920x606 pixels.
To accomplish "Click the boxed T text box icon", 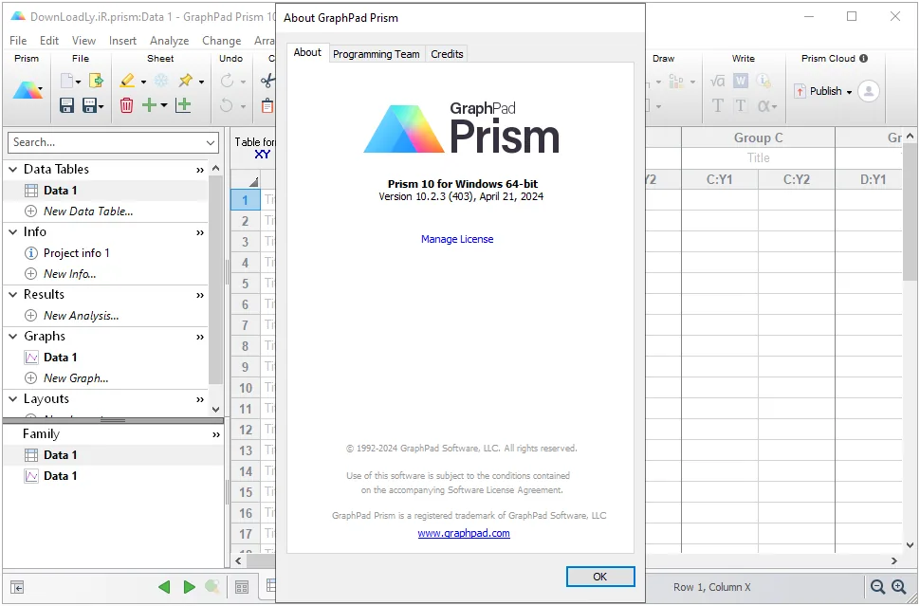I will (x=741, y=105).
